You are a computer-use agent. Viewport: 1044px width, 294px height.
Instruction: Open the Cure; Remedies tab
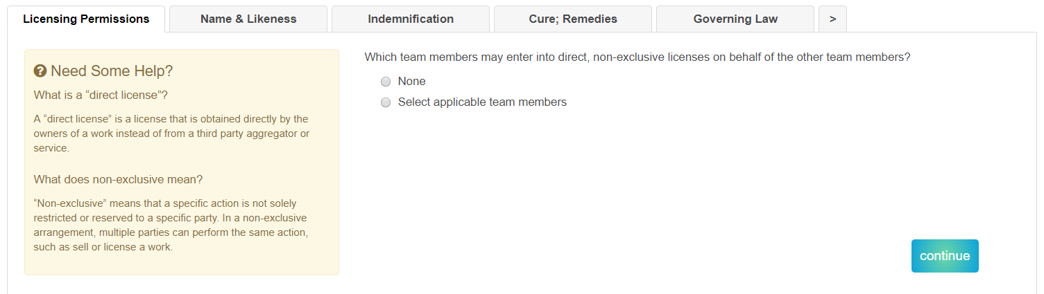(573, 19)
